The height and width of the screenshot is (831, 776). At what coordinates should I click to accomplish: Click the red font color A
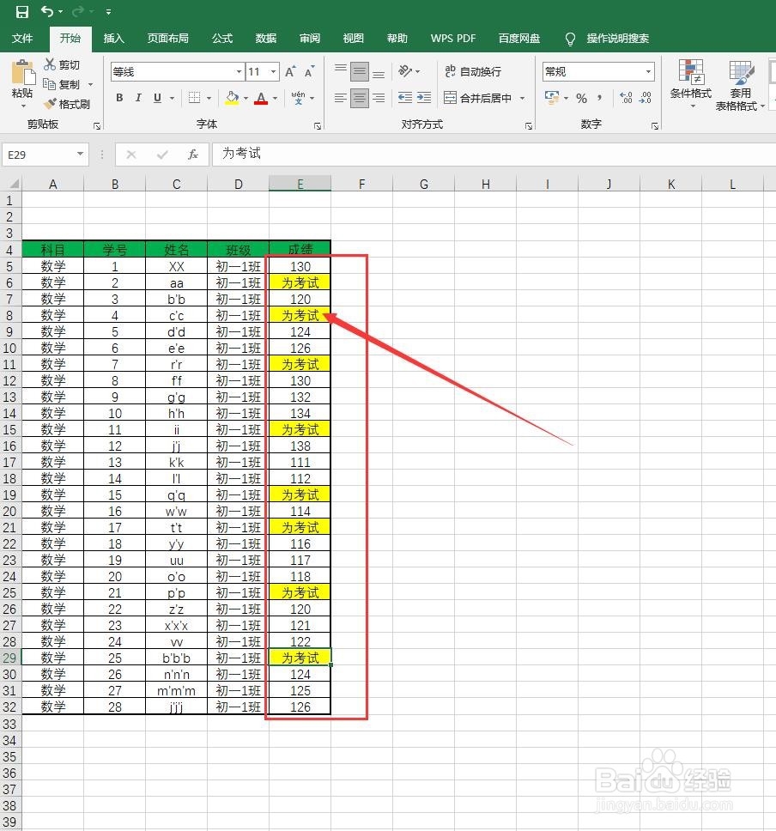(261, 98)
